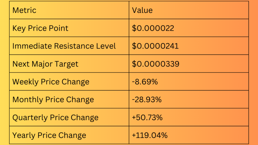
Task: Select the $0.000022 value cell
Action: [x=153, y=28]
